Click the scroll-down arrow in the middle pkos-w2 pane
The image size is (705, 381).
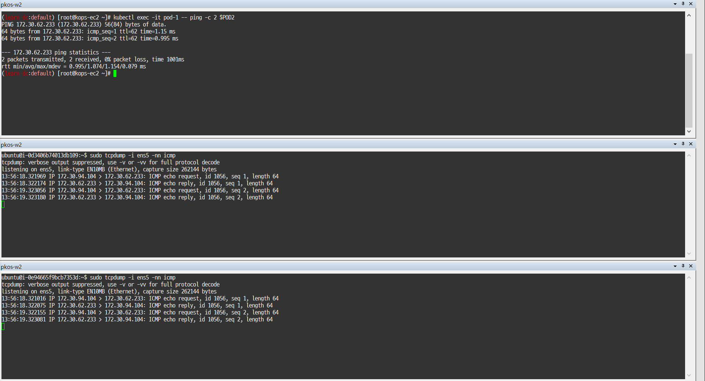(x=689, y=253)
